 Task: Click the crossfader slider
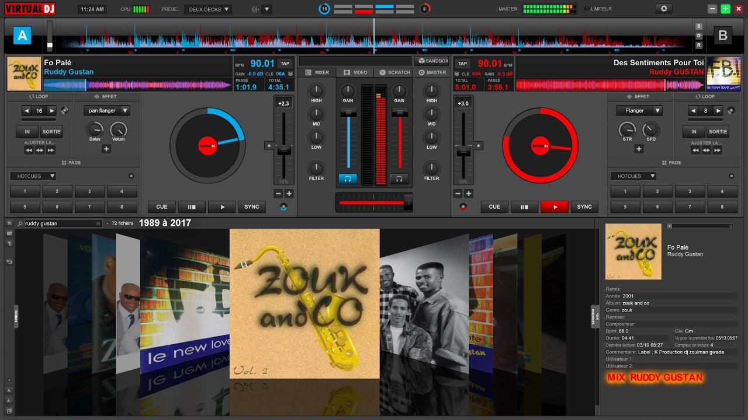tap(374, 202)
